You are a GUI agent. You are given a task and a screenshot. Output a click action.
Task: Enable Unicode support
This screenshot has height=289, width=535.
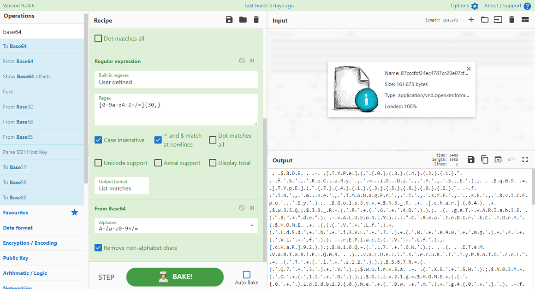coord(98,163)
